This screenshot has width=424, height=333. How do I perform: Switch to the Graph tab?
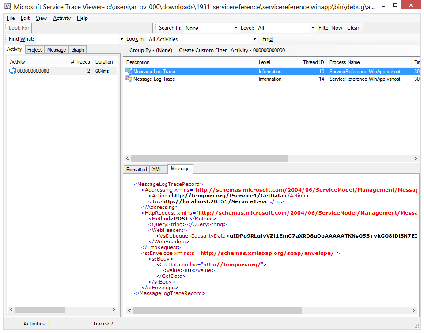pyautogui.click(x=78, y=50)
